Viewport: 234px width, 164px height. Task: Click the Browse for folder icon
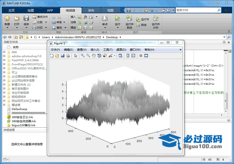point(21,37)
